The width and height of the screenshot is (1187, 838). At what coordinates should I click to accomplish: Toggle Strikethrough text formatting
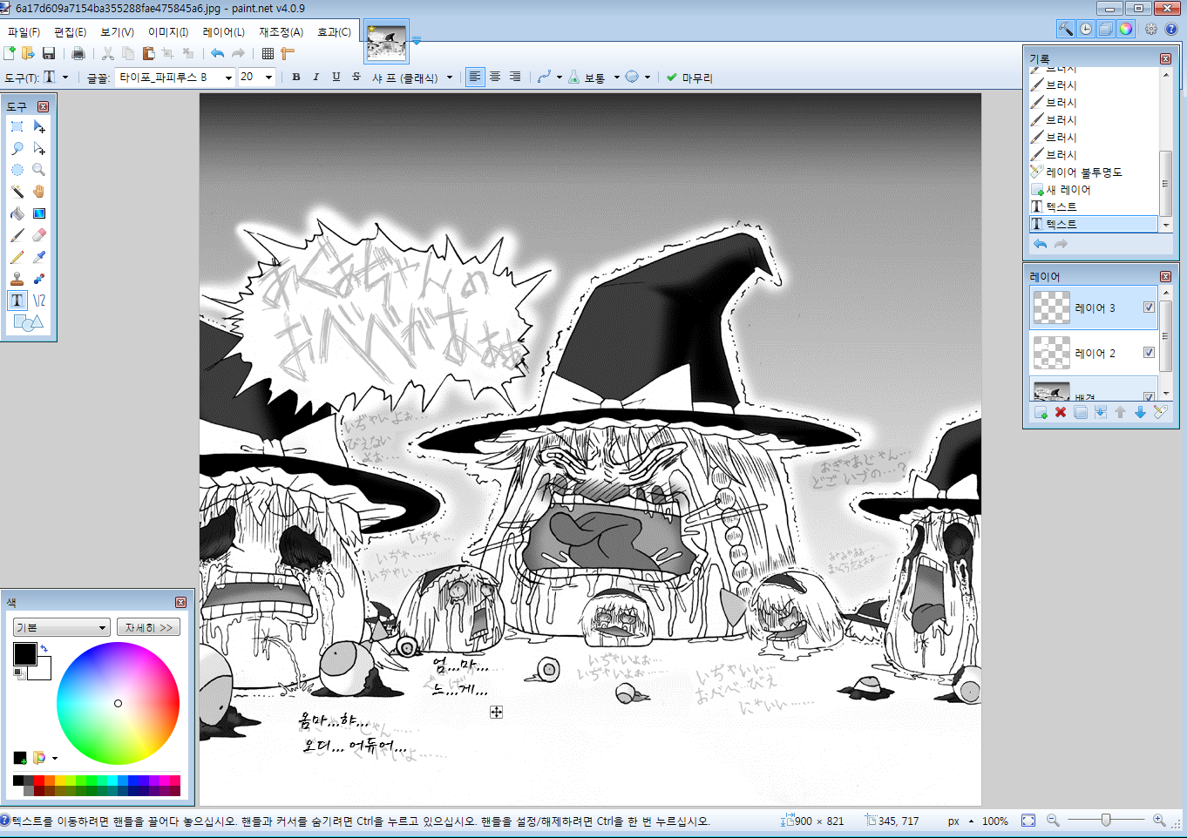click(356, 77)
